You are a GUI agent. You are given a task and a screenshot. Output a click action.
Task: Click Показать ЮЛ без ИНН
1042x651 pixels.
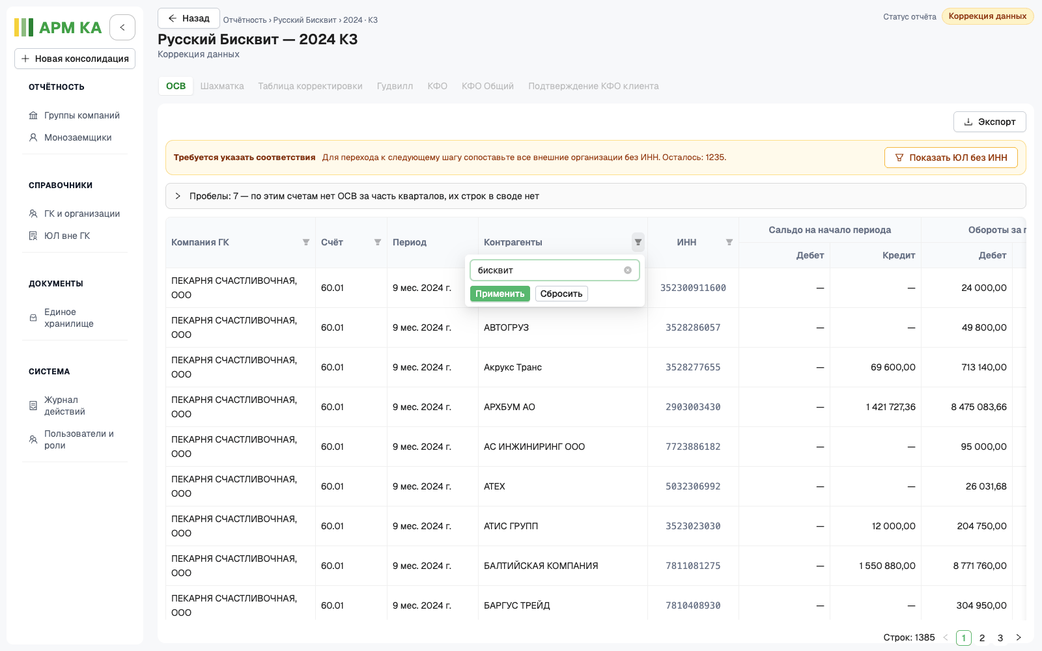point(951,158)
